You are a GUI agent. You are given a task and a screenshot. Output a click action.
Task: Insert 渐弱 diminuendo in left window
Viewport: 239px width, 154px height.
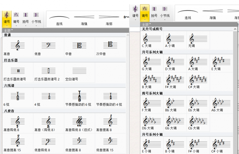[109, 20]
